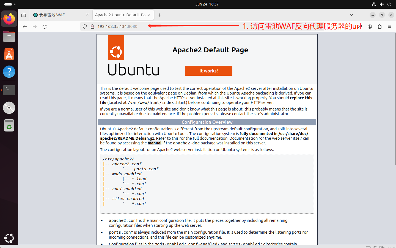Open Firefox from the Ubuntu dock
Viewport: 396px width, 248px height.
[9, 19]
